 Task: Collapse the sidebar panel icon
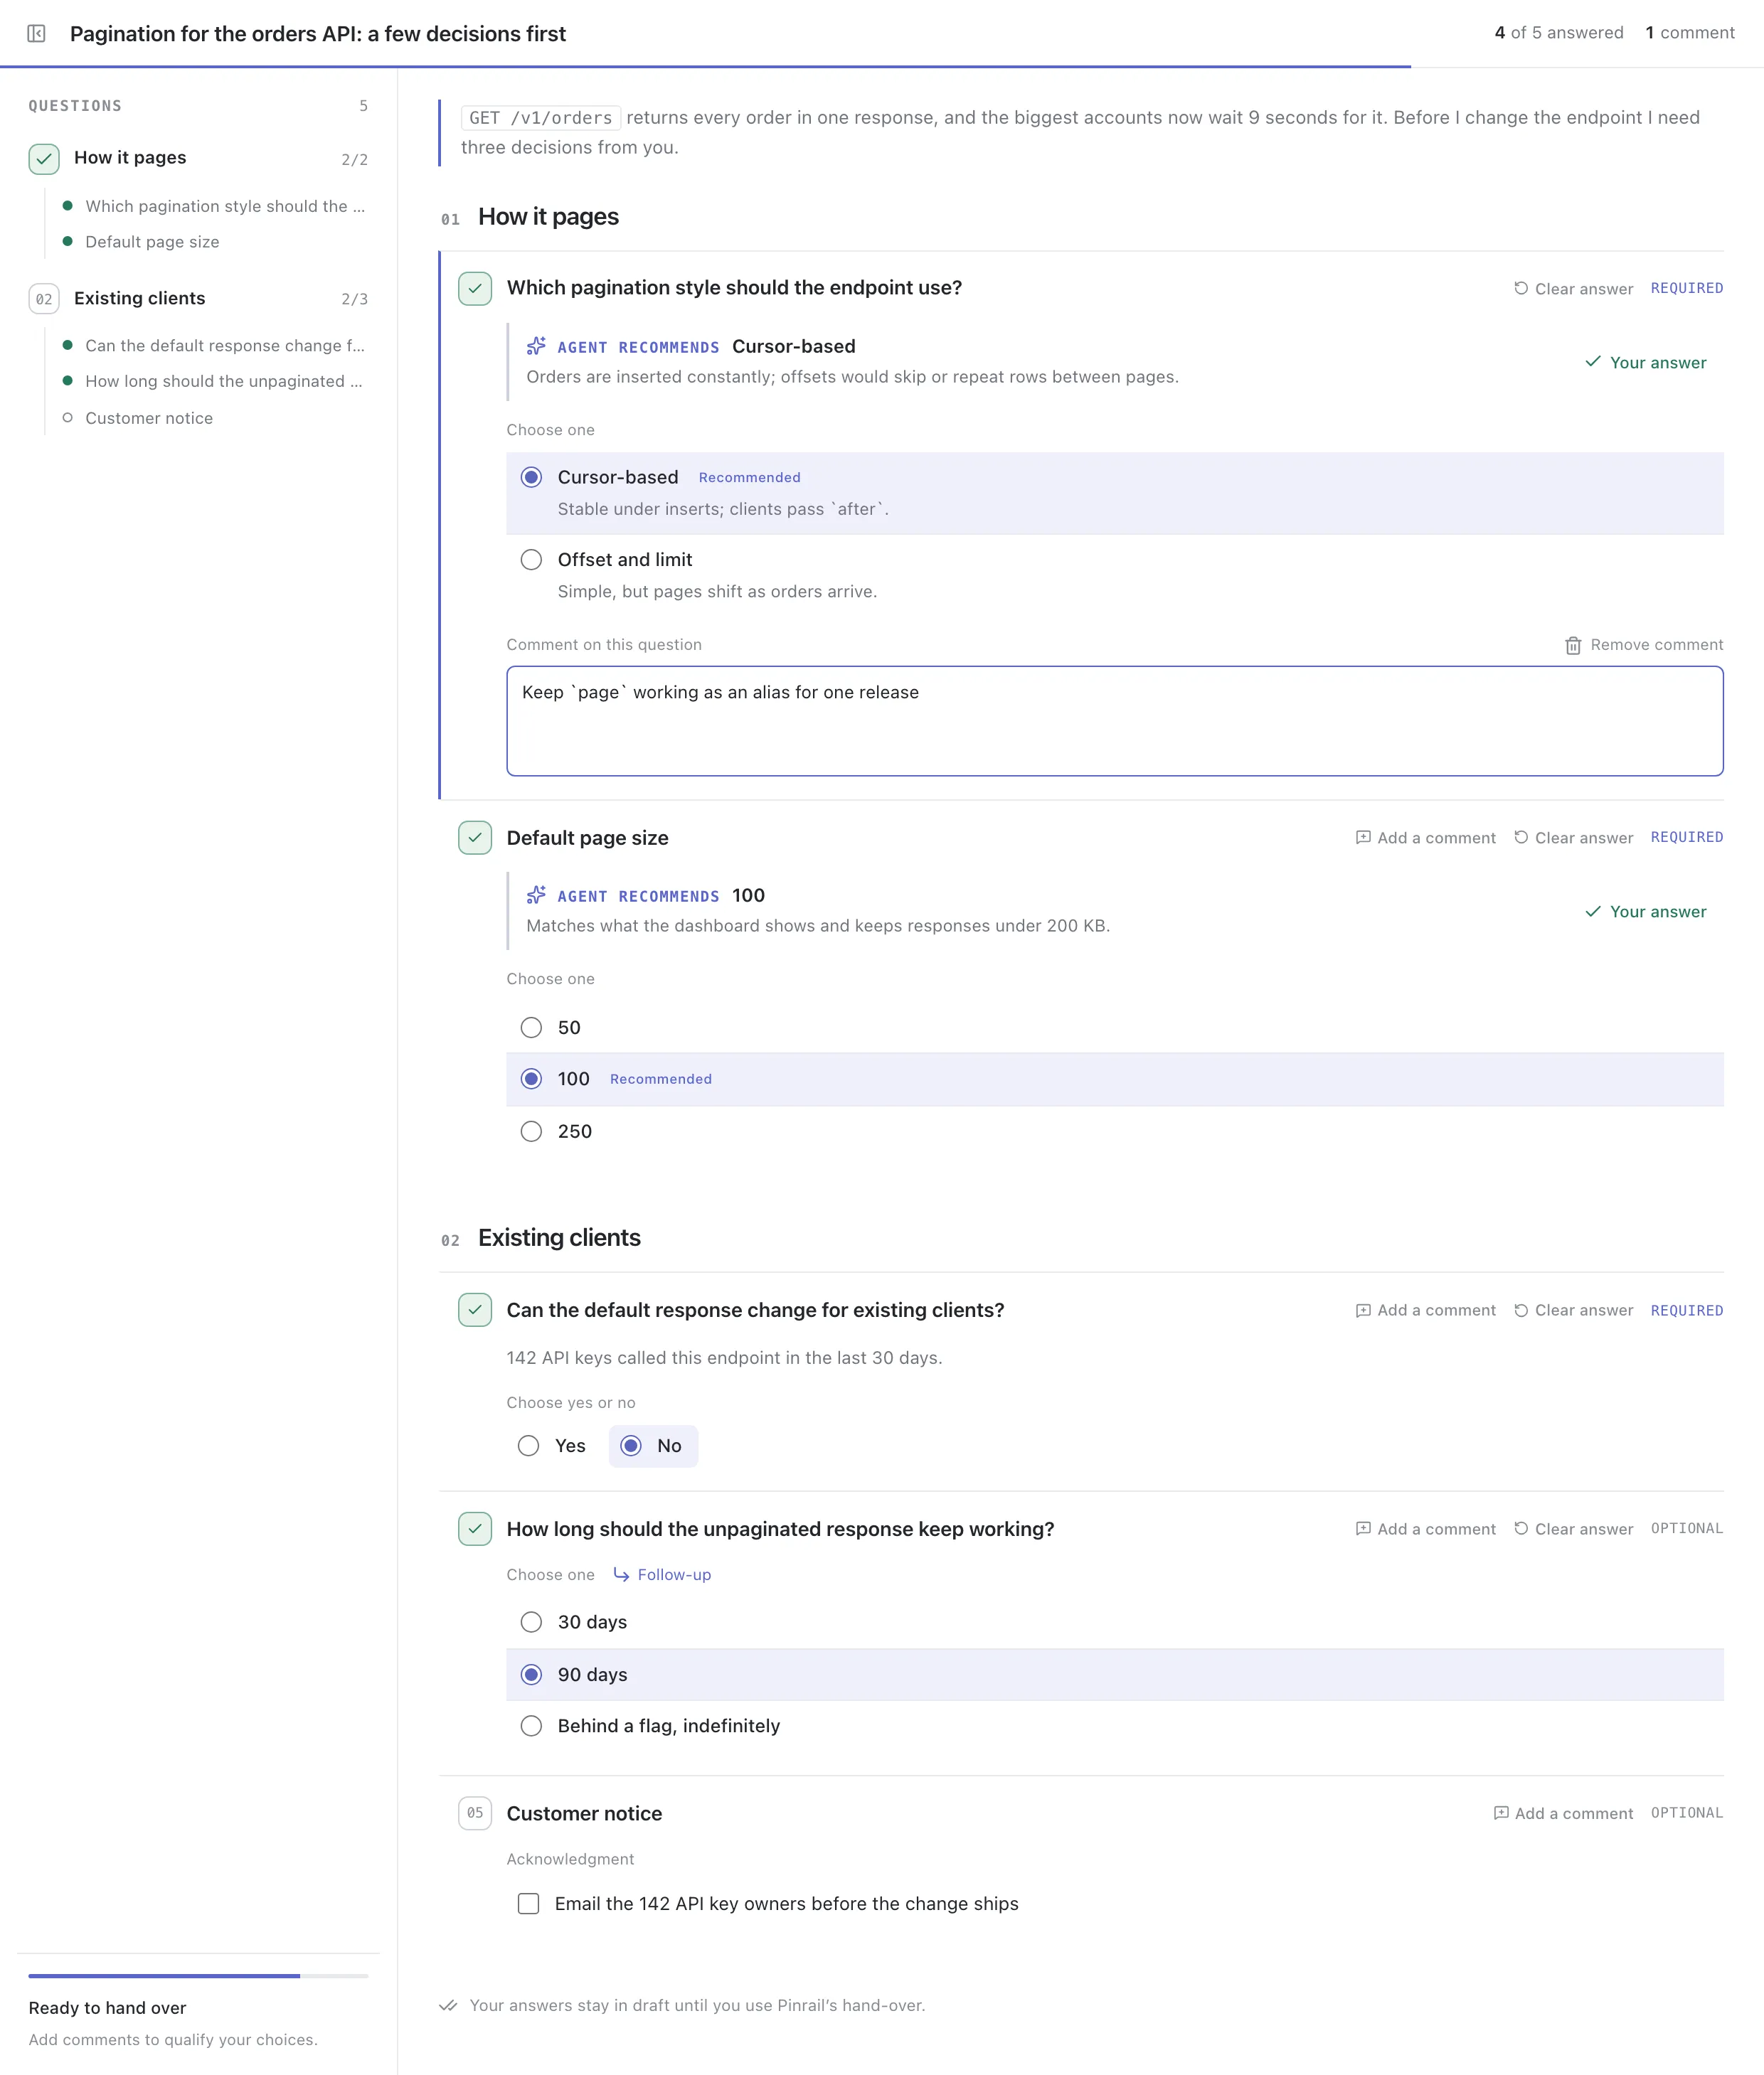click(36, 33)
